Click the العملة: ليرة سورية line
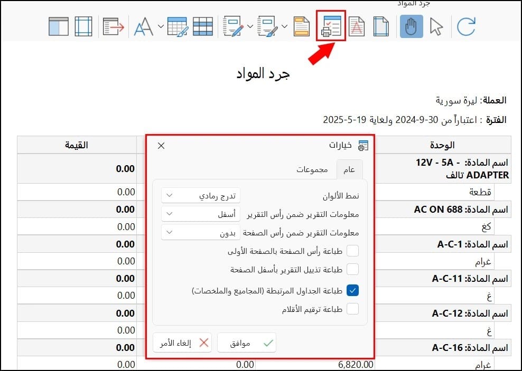Viewport: 522px width, 371px height. coord(471,100)
